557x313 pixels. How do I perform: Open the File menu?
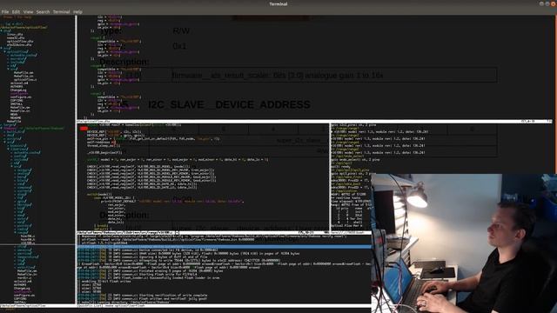[5, 11]
